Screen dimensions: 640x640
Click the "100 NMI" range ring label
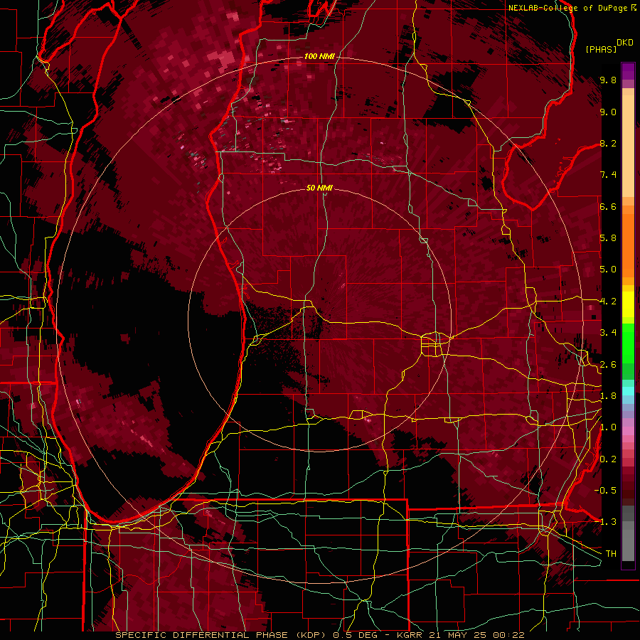tap(319, 56)
